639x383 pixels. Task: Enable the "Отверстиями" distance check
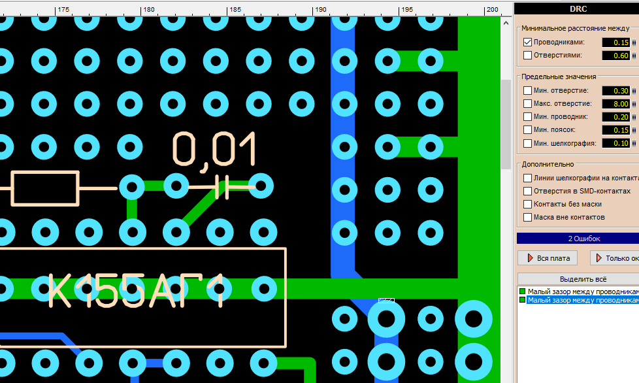coord(527,56)
